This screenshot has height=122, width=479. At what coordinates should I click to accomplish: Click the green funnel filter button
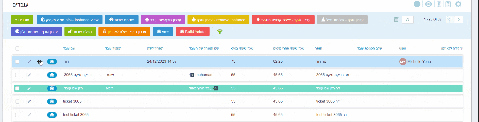pyautogui.click(x=220, y=32)
